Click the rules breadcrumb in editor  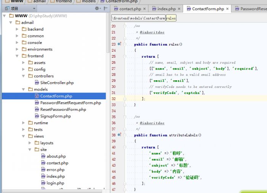pos(171,18)
